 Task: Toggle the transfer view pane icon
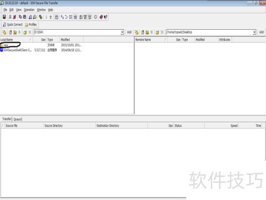coord(56,17)
